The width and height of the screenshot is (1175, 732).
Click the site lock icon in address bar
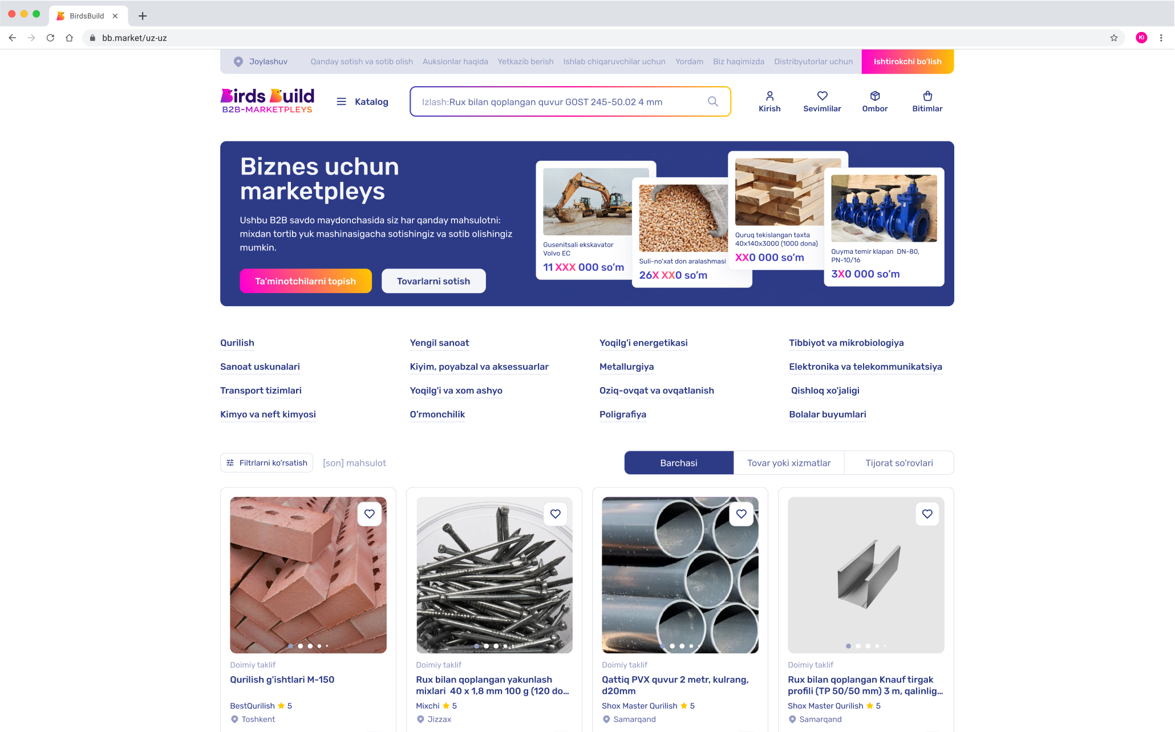92,38
